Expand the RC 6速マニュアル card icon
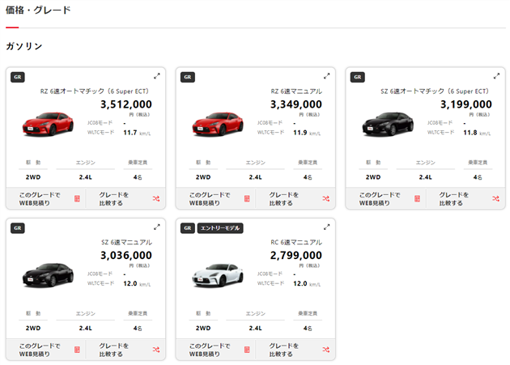The width and height of the screenshot is (510, 365). coord(327,227)
